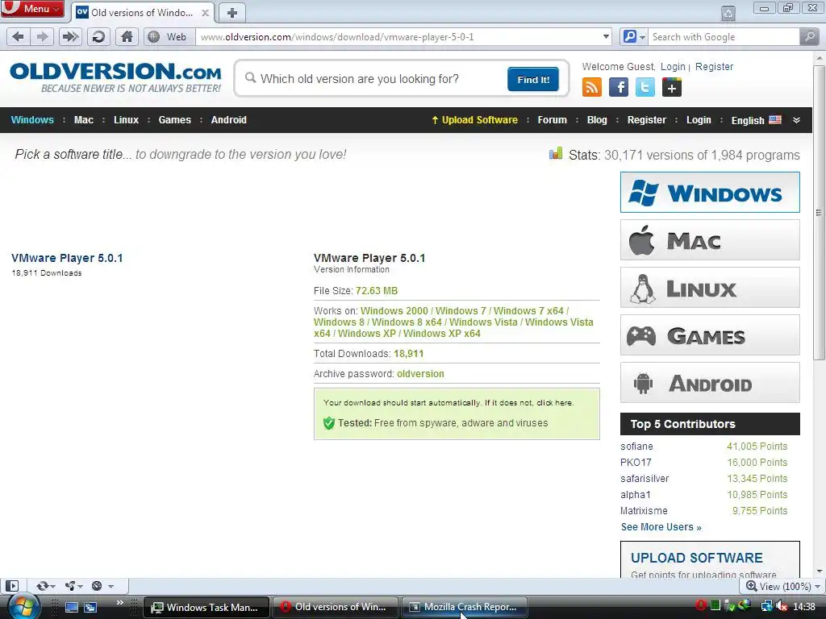Open the left VMware Player 5.0.1 title link
Image resolution: width=826 pixels, height=619 pixels.
pyautogui.click(x=67, y=258)
